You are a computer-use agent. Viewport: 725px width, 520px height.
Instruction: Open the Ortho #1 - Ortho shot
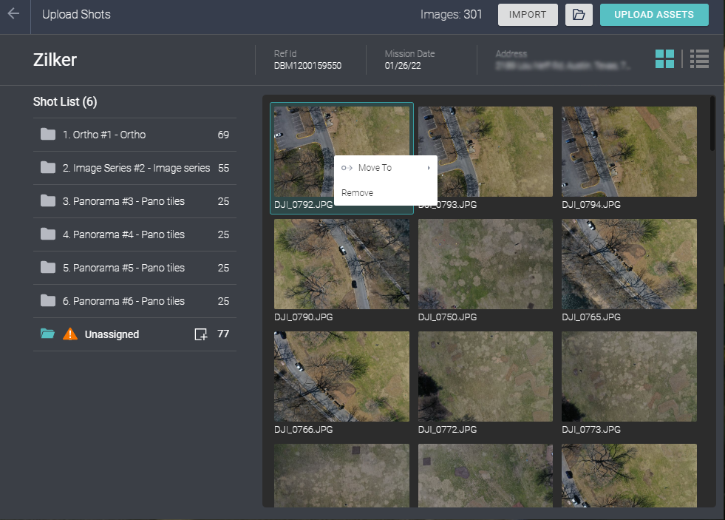click(x=135, y=135)
